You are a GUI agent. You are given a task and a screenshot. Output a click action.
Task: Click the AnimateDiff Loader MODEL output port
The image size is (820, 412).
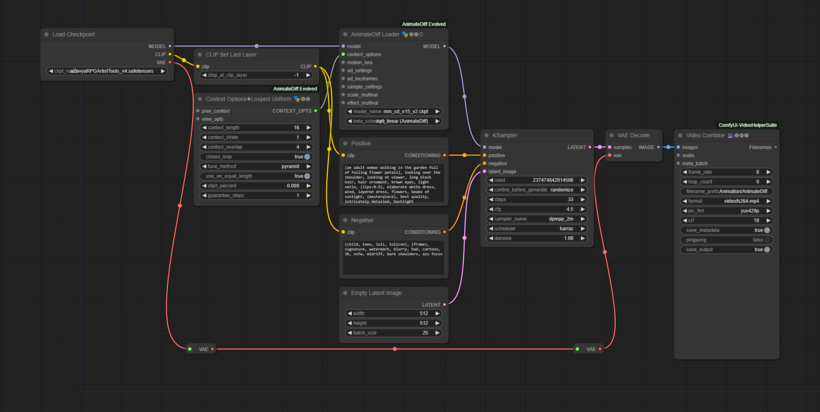pos(445,46)
